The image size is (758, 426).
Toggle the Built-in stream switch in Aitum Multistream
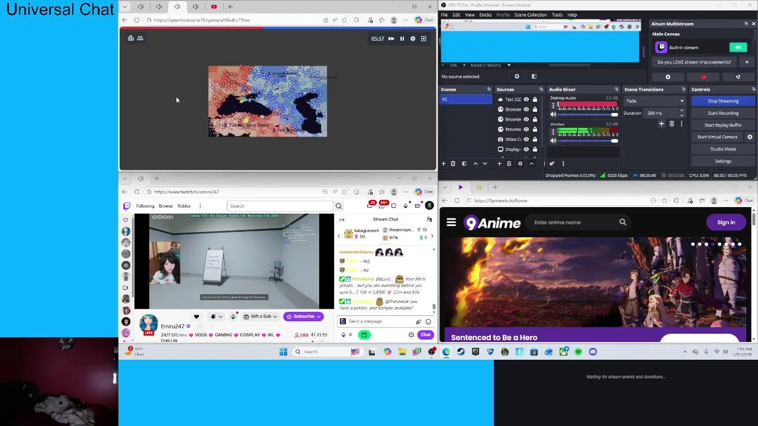click(738, 47)
